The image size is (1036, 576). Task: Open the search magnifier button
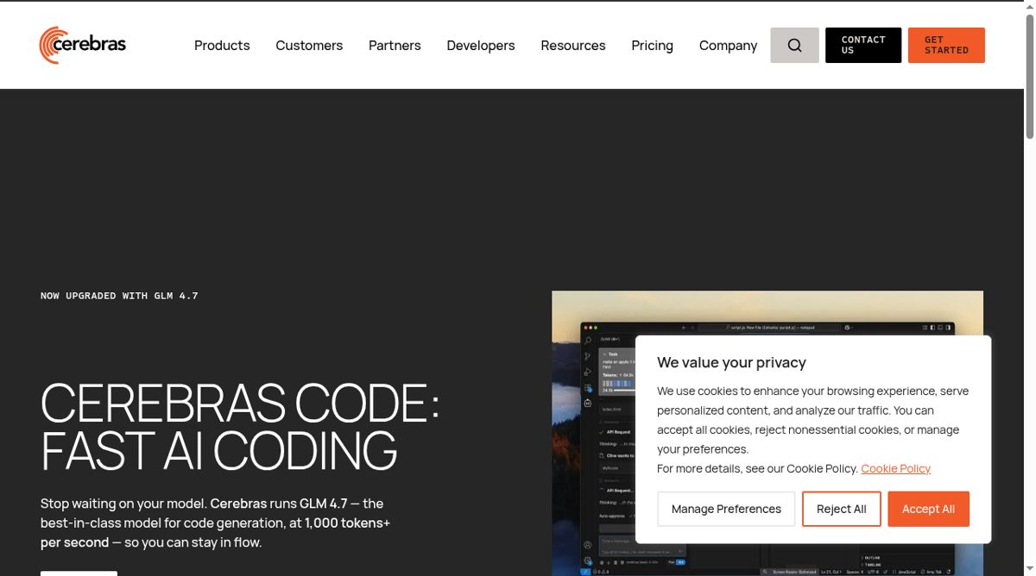point(794,46)
